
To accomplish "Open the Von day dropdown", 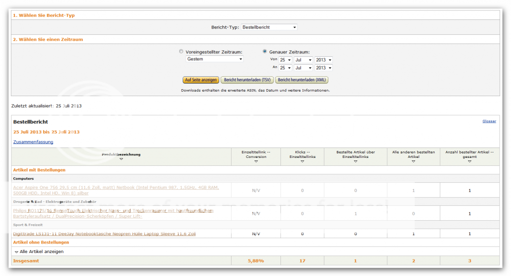I will [x=285, y=60].
